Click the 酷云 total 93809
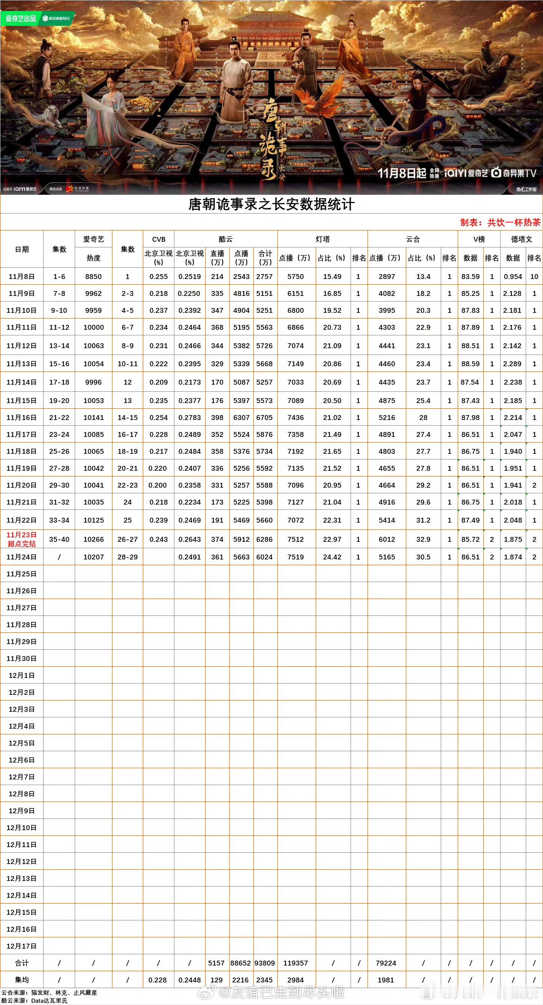Screen dimensions: 543x1005 pyautogui.click(x=265, y=963)
